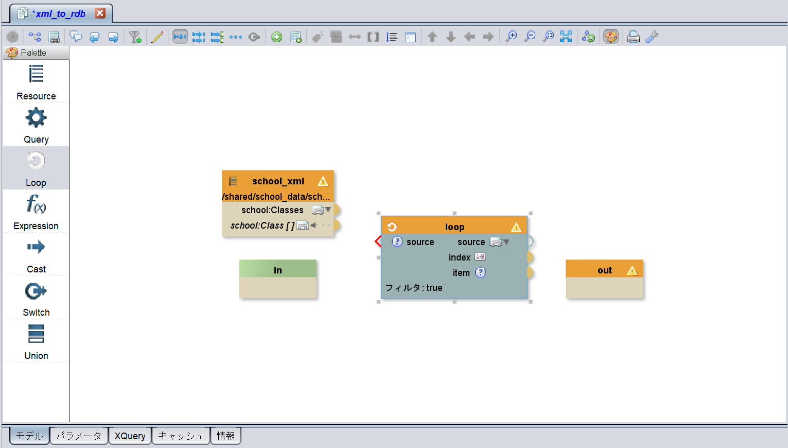This screenshot has width=788, height=448.
Task: Click the フィルタ: true text in loop
Action: point(414,288)
